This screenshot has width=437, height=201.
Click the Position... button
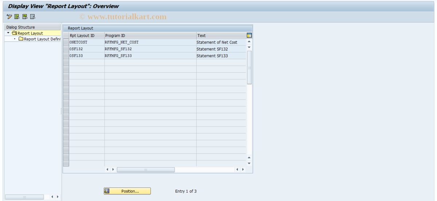127,191
